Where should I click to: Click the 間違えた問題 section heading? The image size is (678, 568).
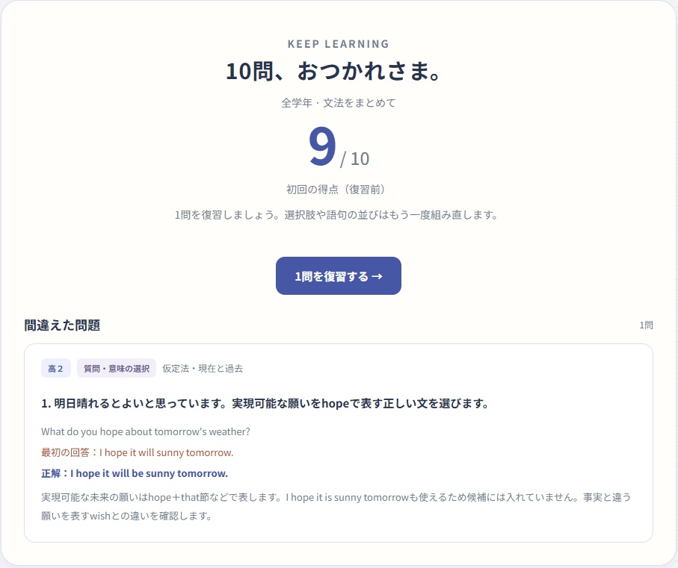(x=62, y=325)
